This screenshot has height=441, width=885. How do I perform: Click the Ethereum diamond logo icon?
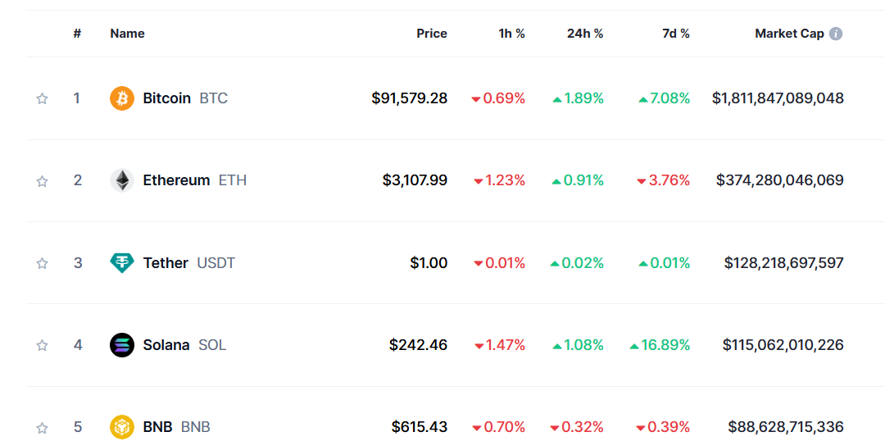pyautogui.click(x=122, y=180)
